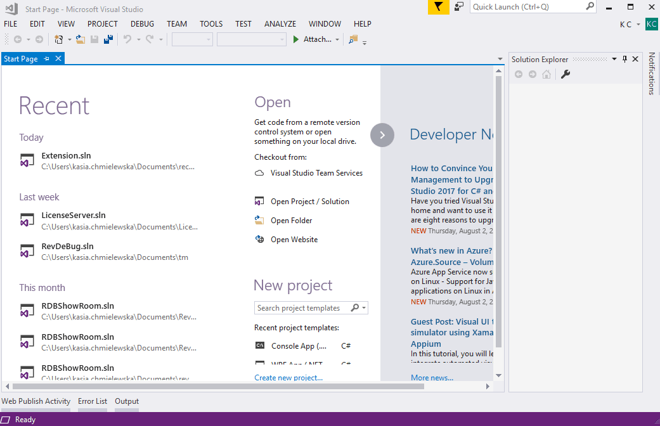Click the Navigate Backward toolbar arrow
This screenshot has height=426, width=660.
coord(18,39)
